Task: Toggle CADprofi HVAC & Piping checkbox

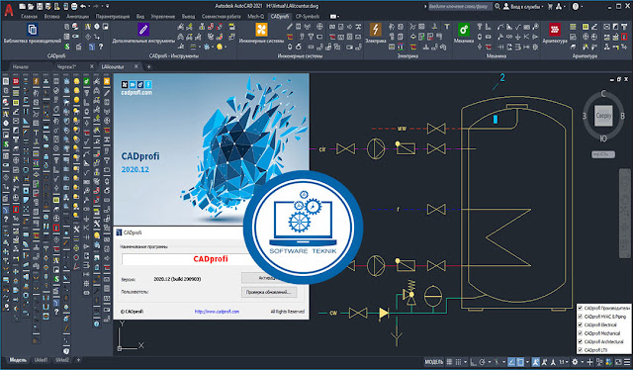Action: pos(581,317)
